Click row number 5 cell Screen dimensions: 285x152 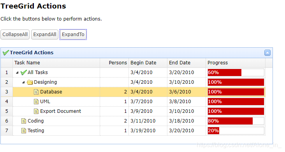click(x=7, y=111)
